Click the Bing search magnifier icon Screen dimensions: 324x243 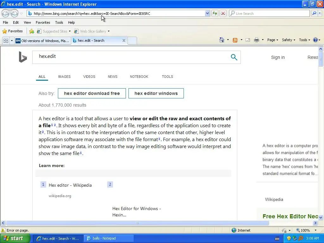234,57
